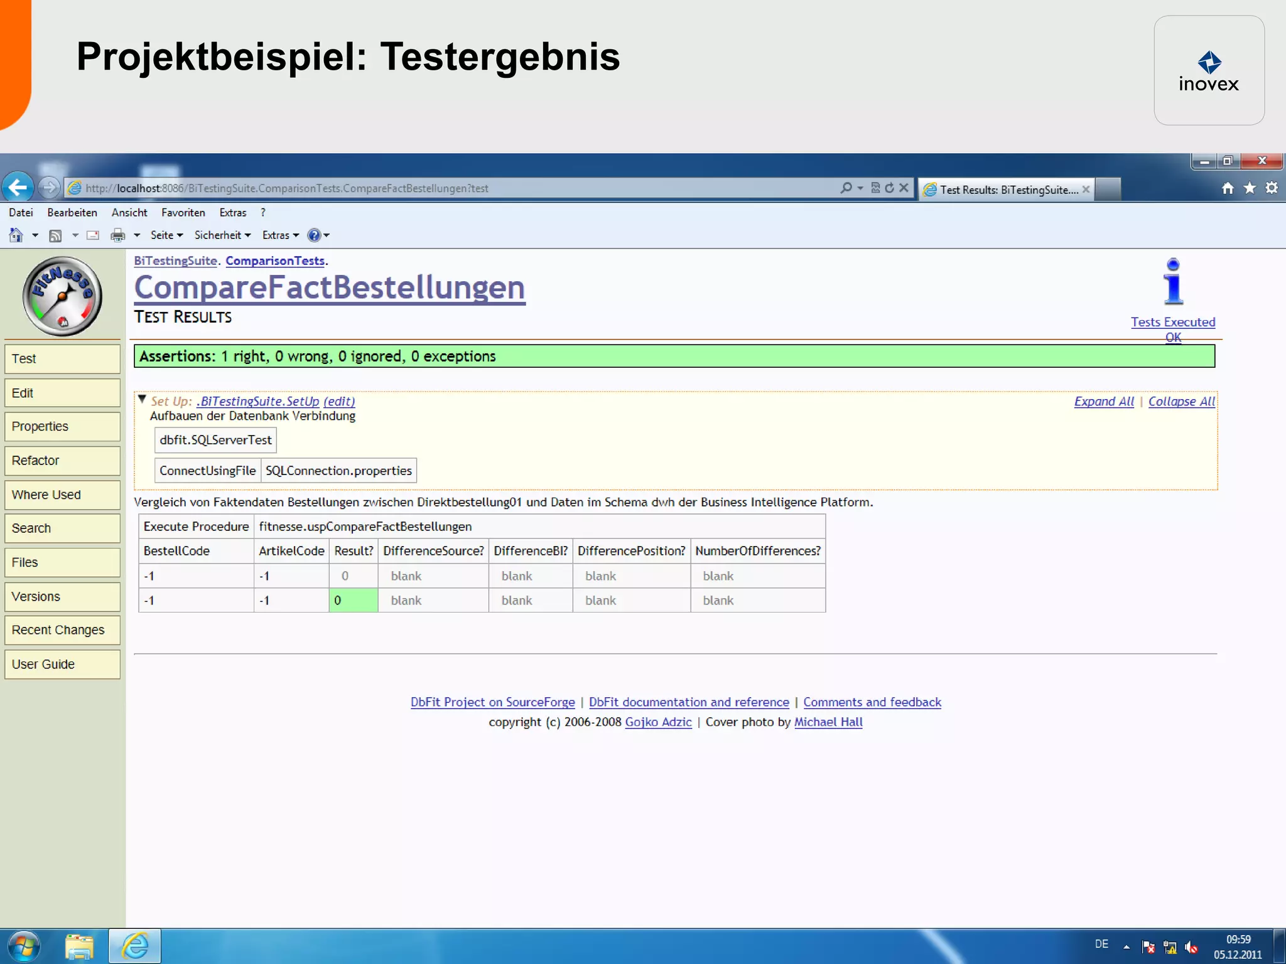The width and height of the screenshot is (1286, 964).
Task: Open the command bar Extras dropdown
Action: (281, 235)
